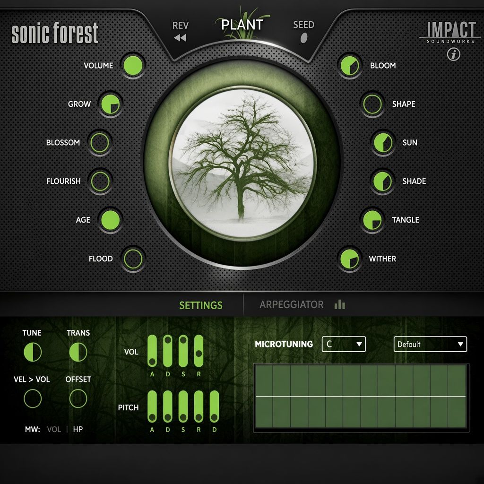The image size is (484, 484).
Task: Click the TRANS knob
Action: coord(78,352)
